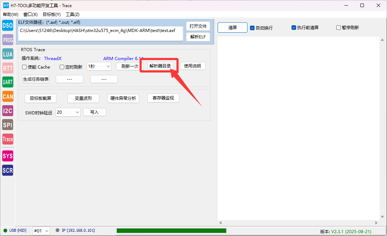The height and width of the screenshot is (236, 387).
Task: Open the SWD时钟延迟 value dropdown
Action: [68, 112]
